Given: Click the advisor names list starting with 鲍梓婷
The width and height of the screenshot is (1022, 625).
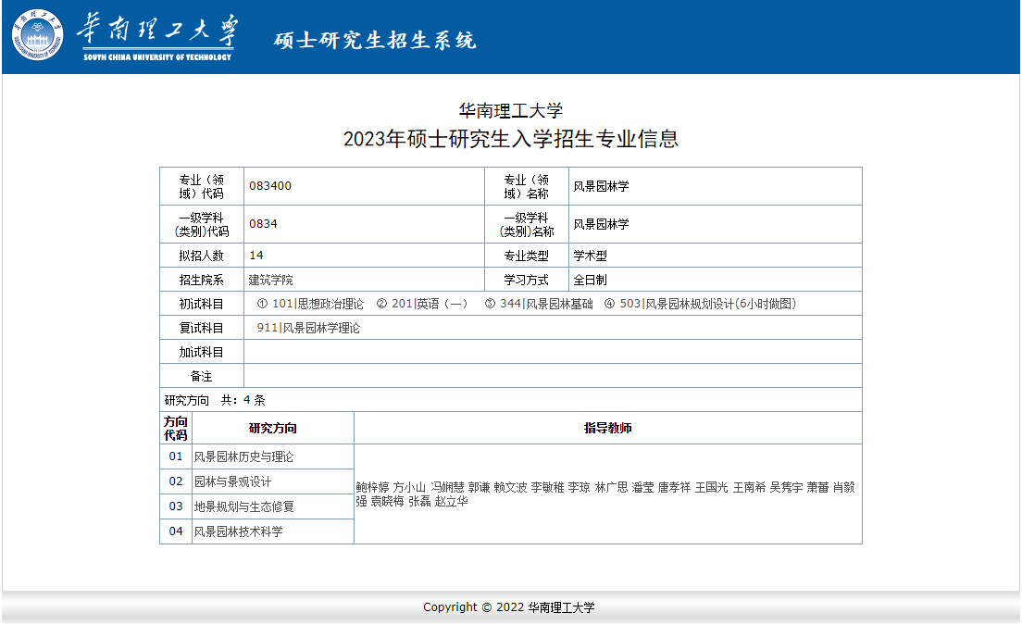Looking at the screenshot, I should coord(605,494).
